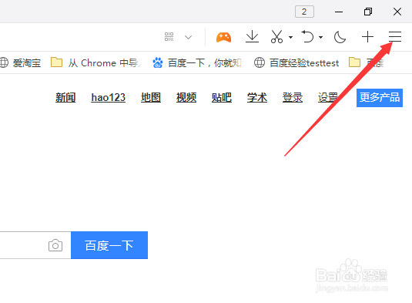Expand the address bar chevron dropdown
The height and width of the screenshot is (303, 412).
point(188,37)
